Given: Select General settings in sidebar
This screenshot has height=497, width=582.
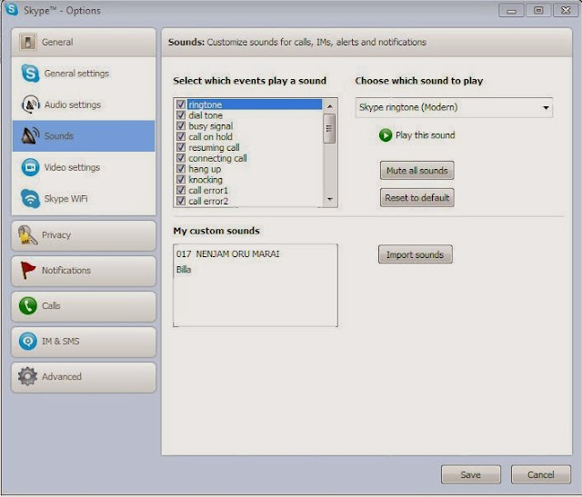Looking at the screenshot, I should [x=84, y=73].
